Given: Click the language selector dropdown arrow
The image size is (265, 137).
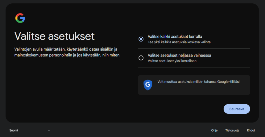Looking at the screenshot, I should [x=49, y=130].
